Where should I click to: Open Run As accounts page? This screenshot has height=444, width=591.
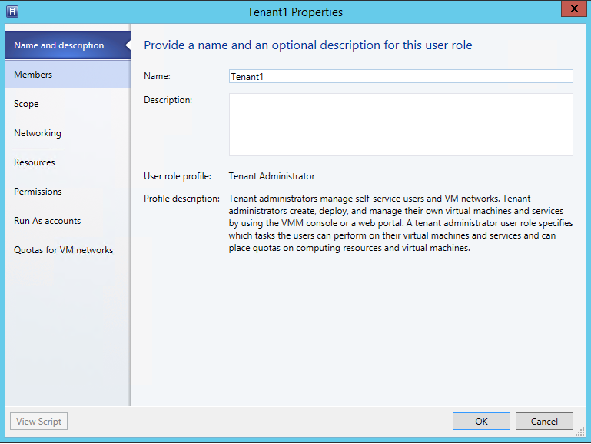coord(47,221)
